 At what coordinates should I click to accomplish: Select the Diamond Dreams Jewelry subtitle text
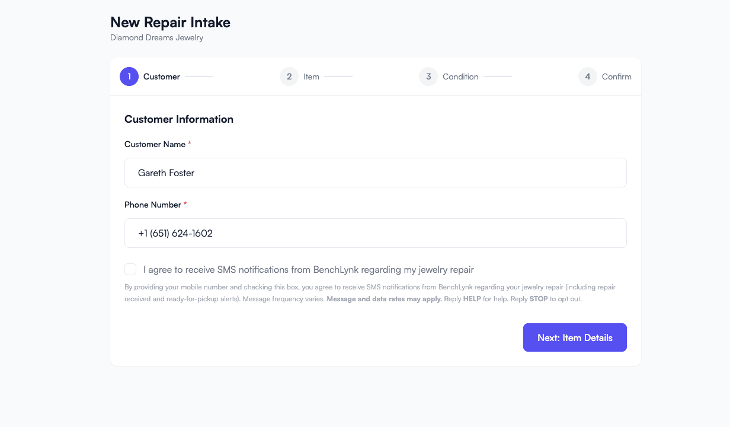point(156,37)
